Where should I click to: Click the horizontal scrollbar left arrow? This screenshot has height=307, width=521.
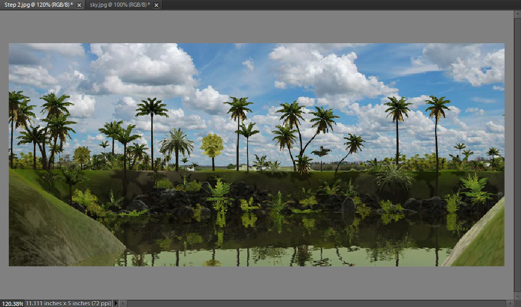click(x=124, y=303)
